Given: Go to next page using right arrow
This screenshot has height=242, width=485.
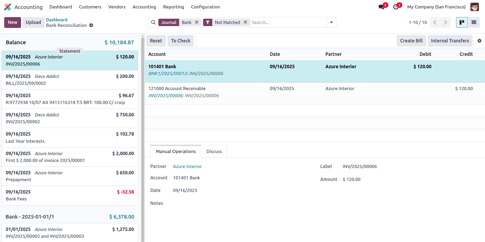Looking at the screenshot, I should (445, 22).
